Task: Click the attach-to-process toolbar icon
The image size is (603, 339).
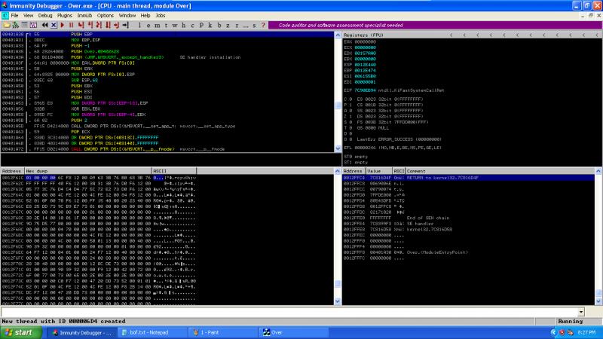Action: (15, 25)
